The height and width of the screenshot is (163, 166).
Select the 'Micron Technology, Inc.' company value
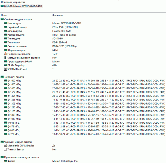65,161
